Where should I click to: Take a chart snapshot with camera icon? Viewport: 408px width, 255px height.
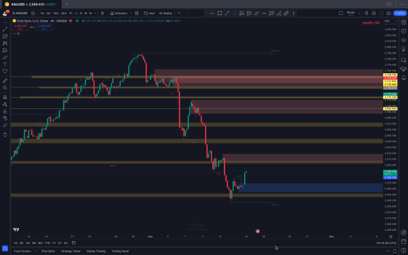[389, 13]
